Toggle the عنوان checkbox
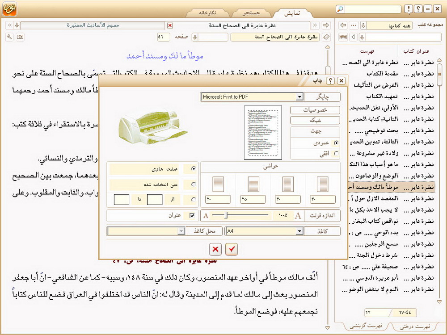This screenshot has height=335, width=447. (193, 216)
